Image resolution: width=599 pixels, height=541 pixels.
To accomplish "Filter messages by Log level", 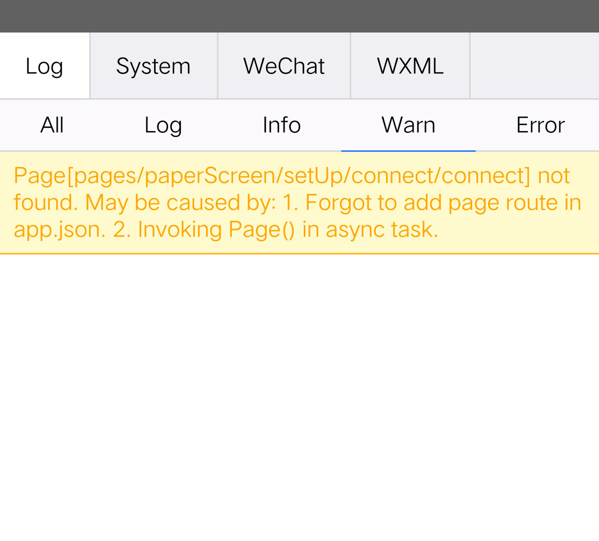I will [x=163, y=125].
